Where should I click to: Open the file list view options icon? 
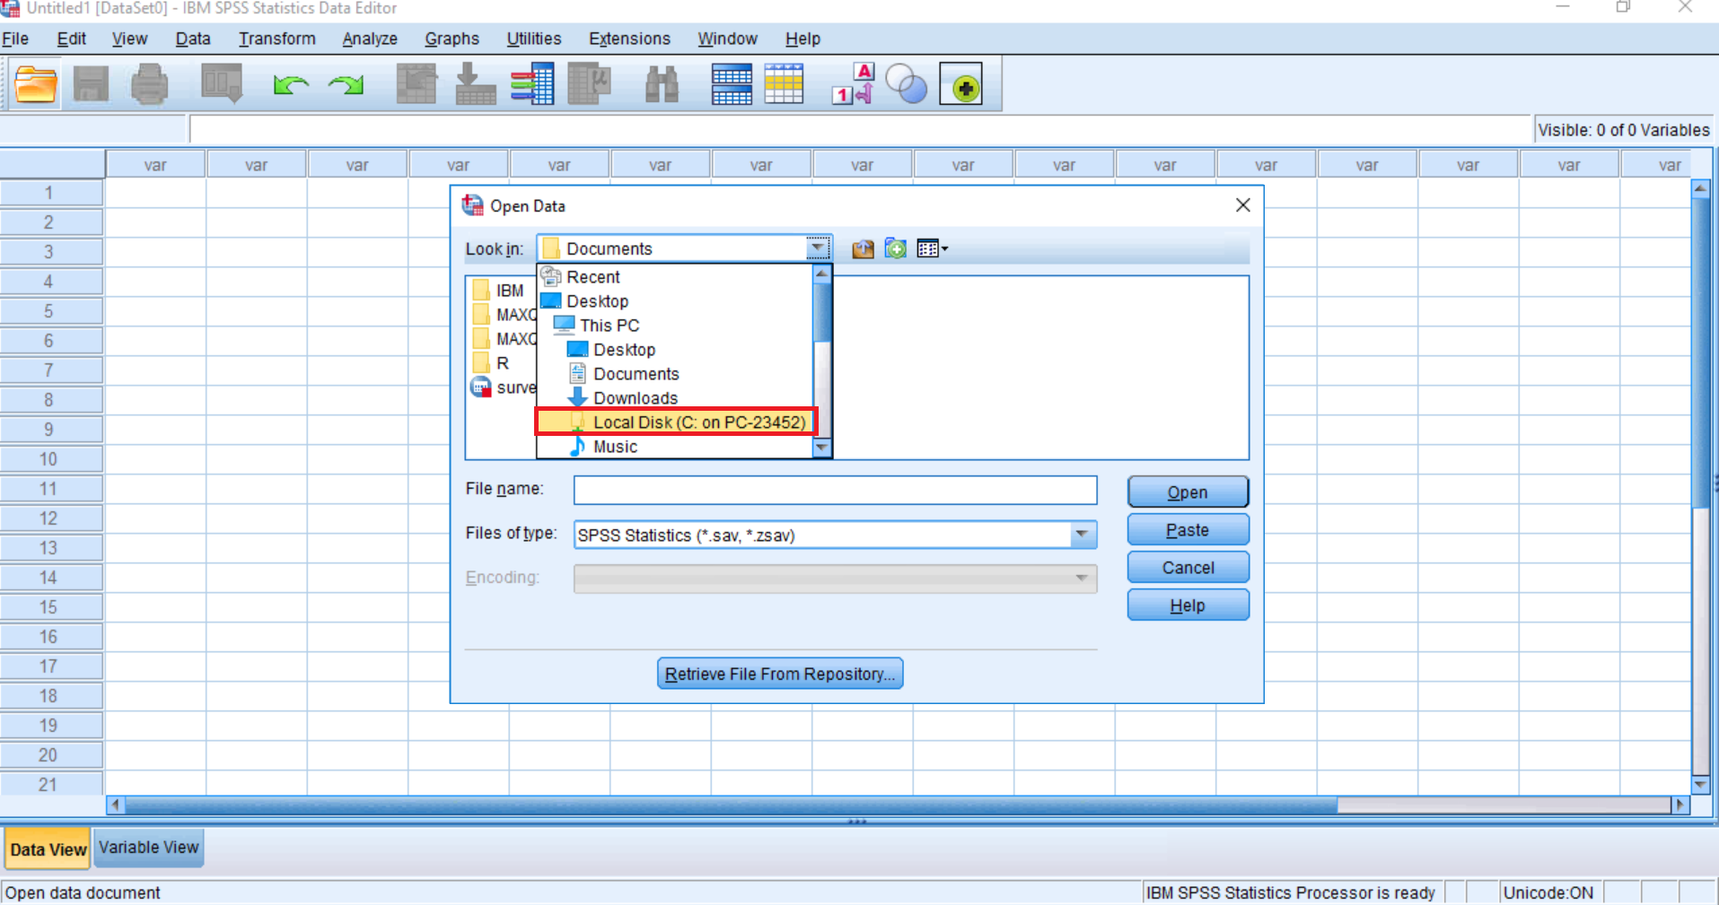tap(933, 248)
